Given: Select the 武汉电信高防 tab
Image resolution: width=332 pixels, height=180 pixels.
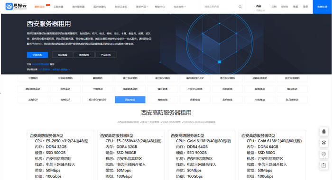Looking at the screenshot, I should [x=292, y=78].
